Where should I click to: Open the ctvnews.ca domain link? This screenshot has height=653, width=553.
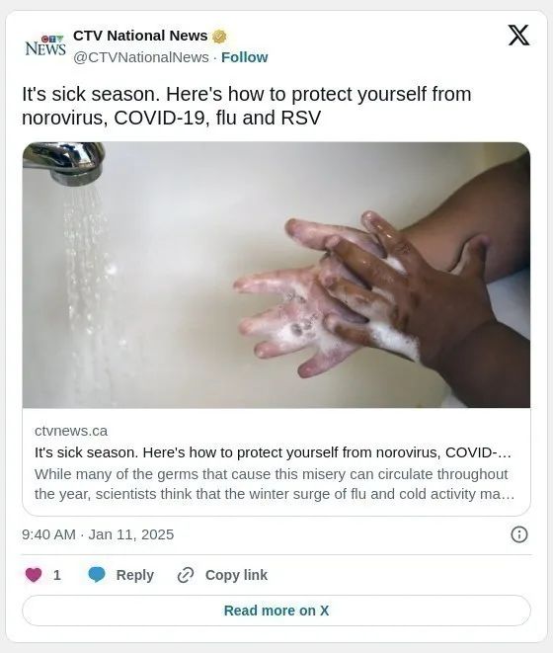71,431
